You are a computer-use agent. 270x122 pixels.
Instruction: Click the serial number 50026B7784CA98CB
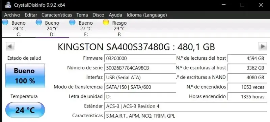click(x=140, y=68)
